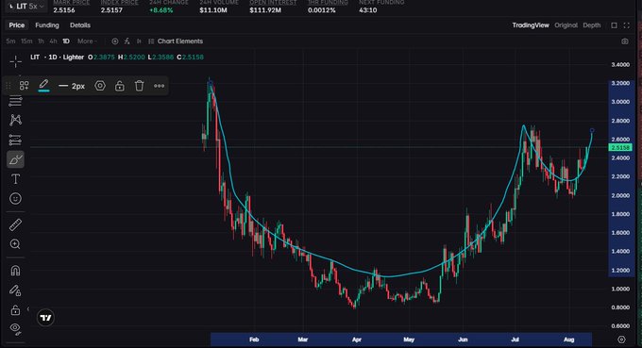Switch to the Price tab

tap(17, 25)
